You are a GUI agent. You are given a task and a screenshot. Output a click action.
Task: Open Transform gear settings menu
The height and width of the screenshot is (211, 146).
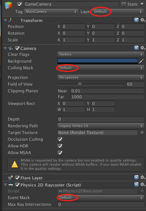(x=143, y=20)
